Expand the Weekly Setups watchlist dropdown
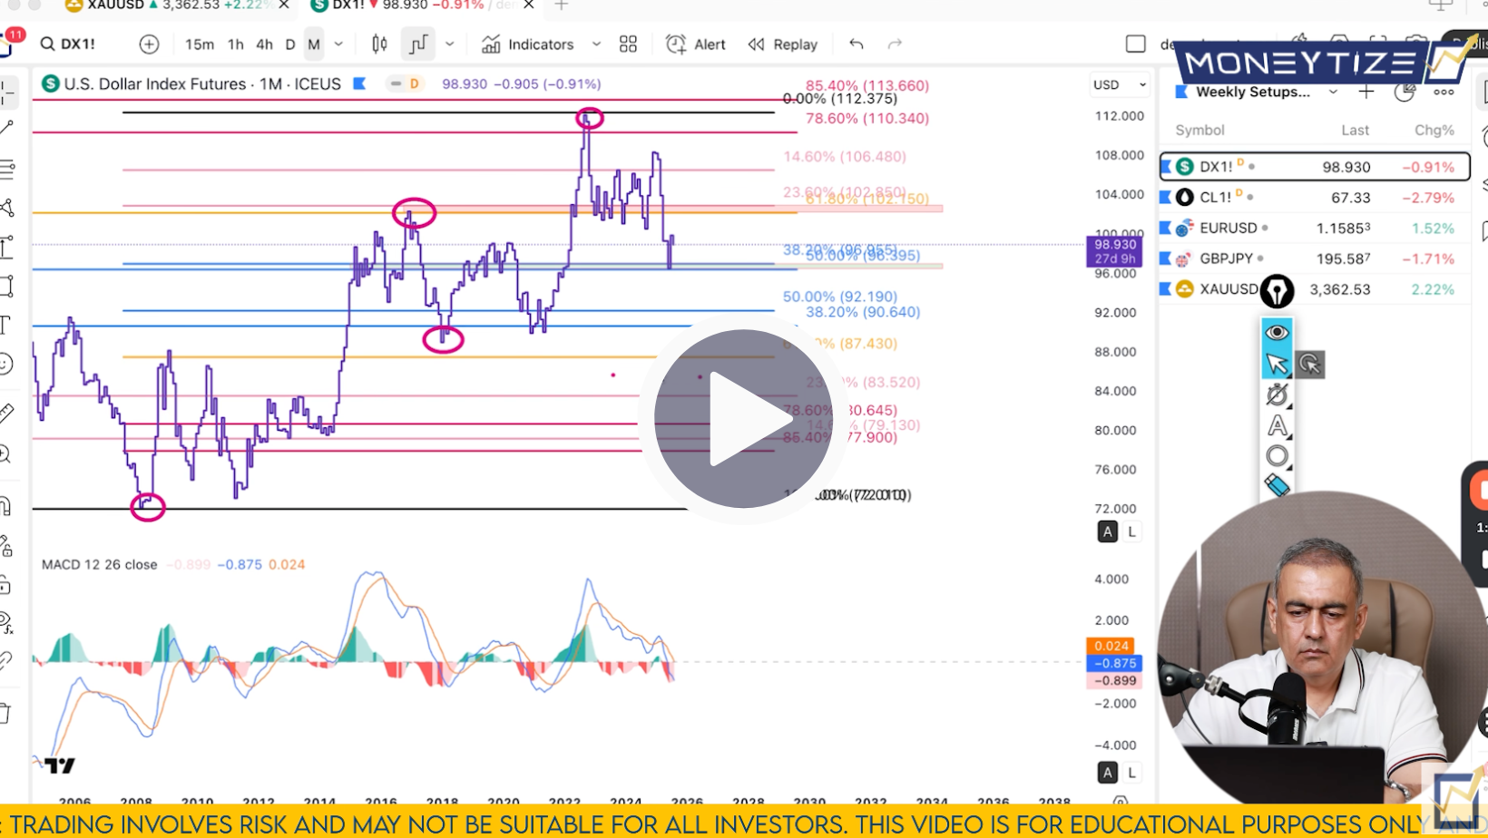 [1333, 92]
